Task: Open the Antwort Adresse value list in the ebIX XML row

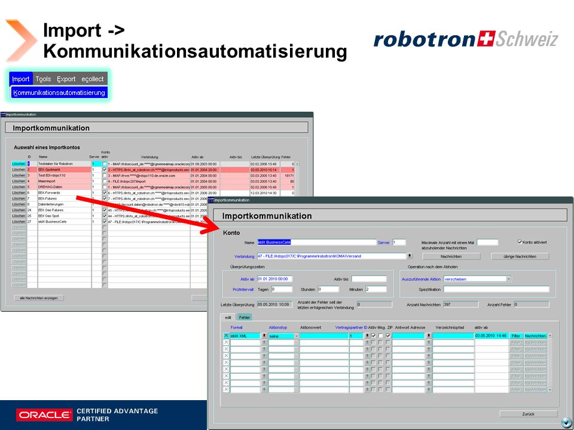Action: point(429,336)
